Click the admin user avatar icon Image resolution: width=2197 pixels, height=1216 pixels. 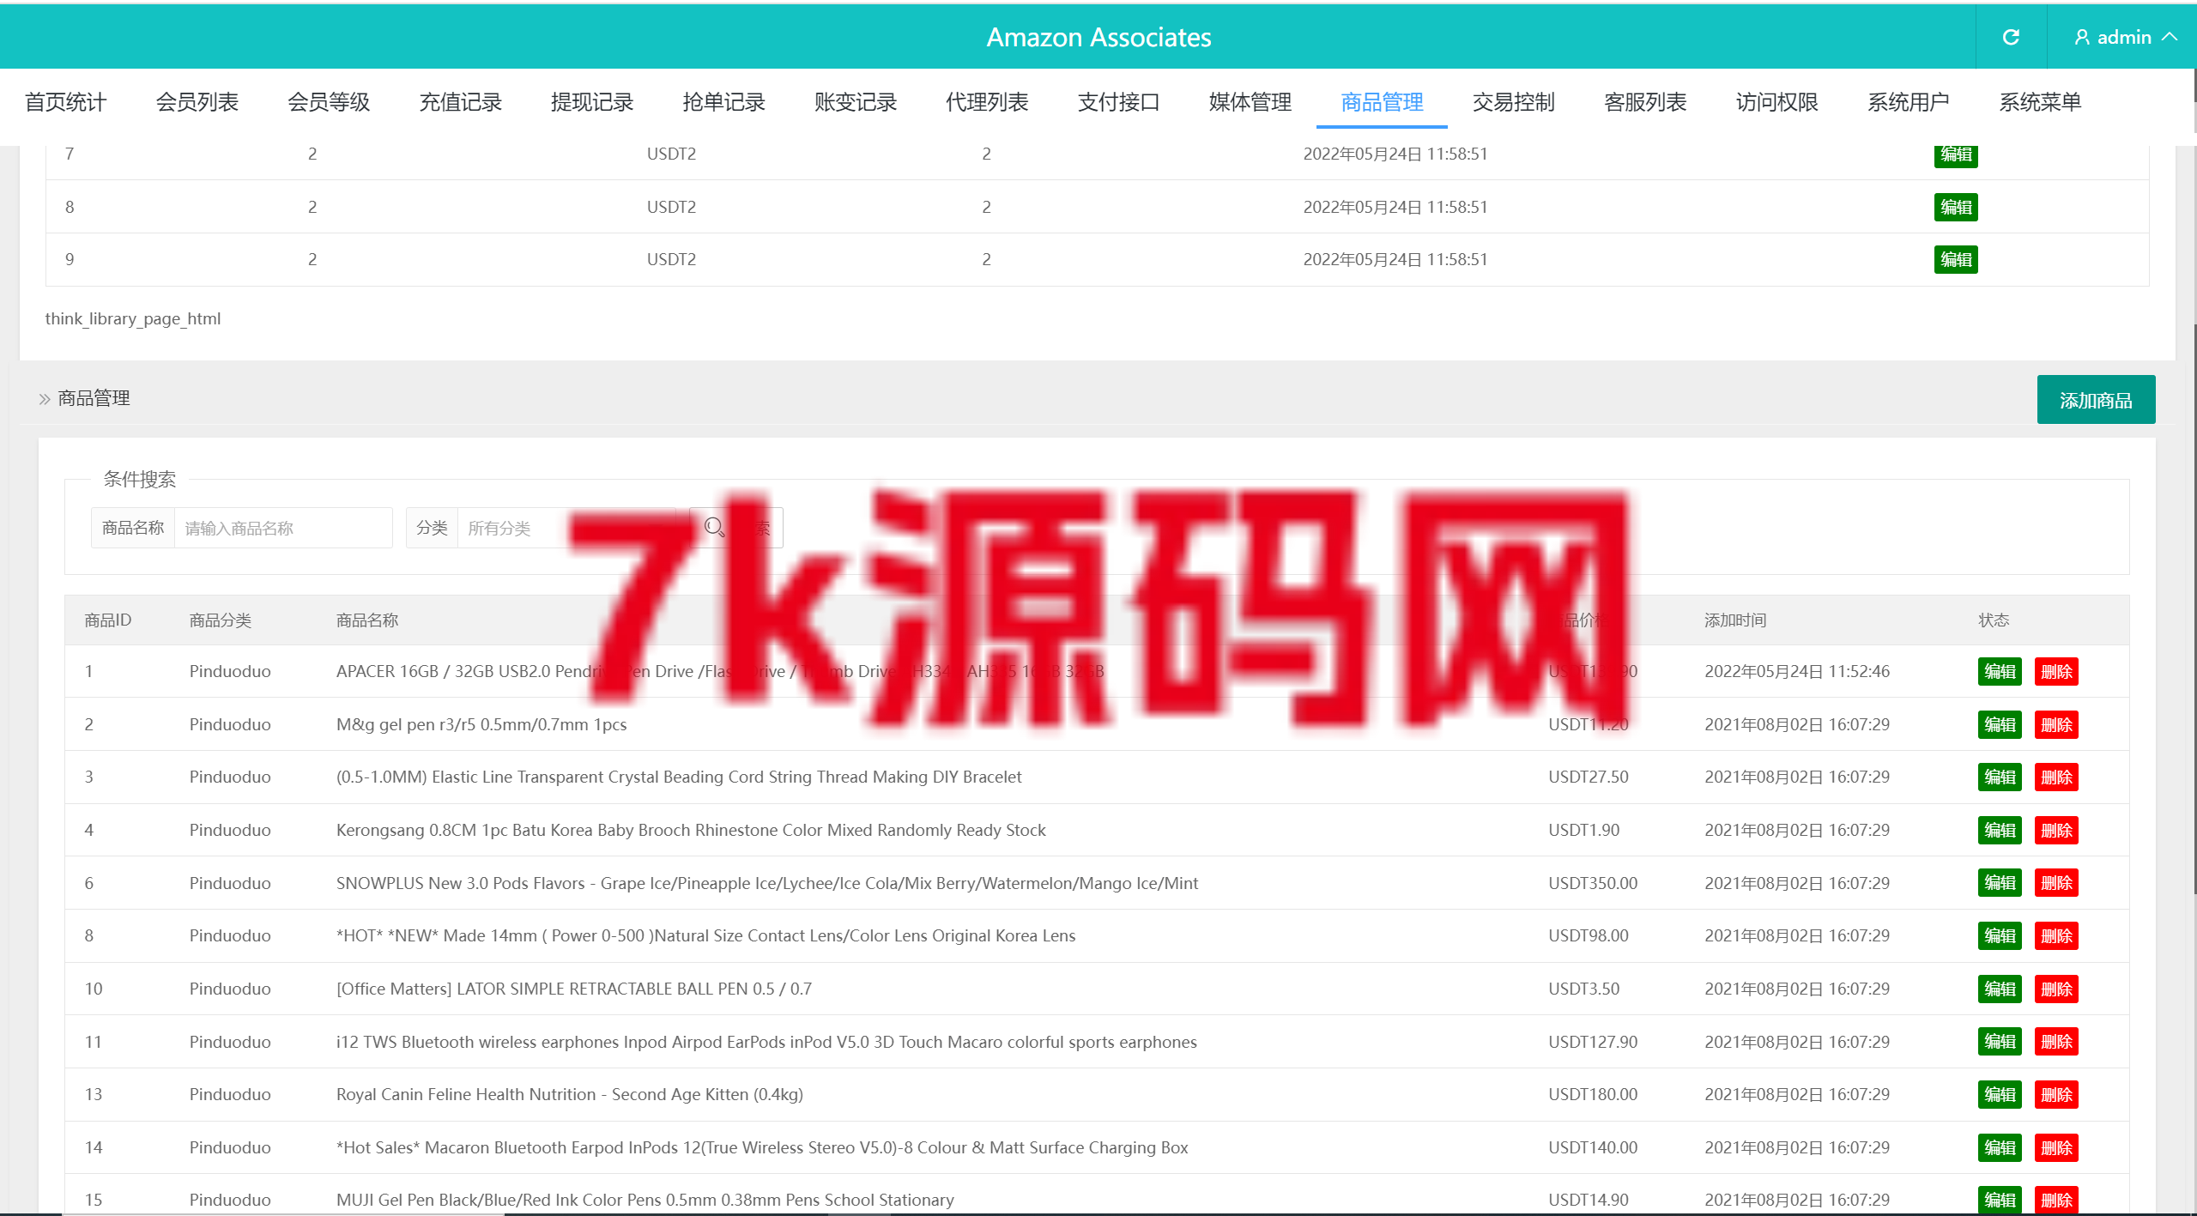click(x=2082, y=37)
